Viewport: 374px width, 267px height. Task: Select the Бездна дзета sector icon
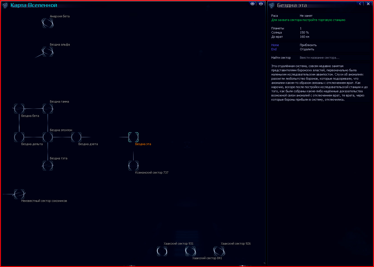[76, 137]
